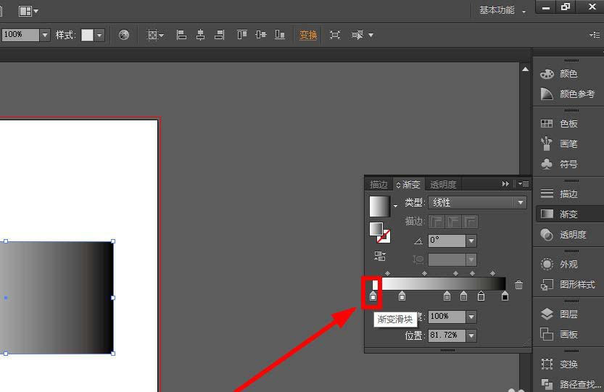The width and height of the screenshot is (604, 392).
Task: Click the first midpoint diamond above gradient bar
Action: (x=387, y=273)
